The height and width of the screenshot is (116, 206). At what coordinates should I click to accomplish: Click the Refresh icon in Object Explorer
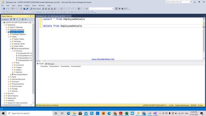pos(23,19)
